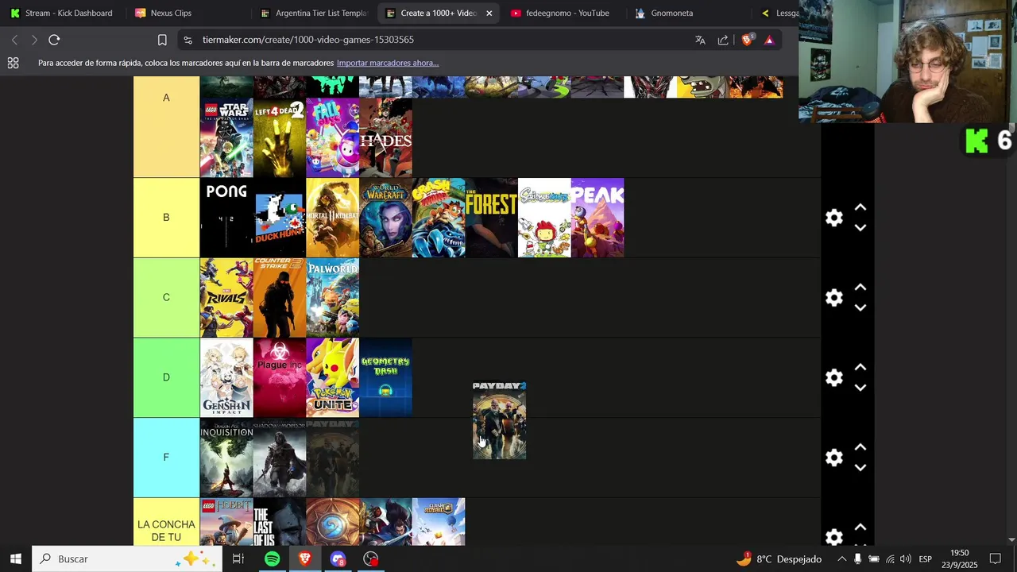Viewport: 1017px width, 572px height.
Task: Click the Buscar taskbar search box
Action: [x=128, y=558]
